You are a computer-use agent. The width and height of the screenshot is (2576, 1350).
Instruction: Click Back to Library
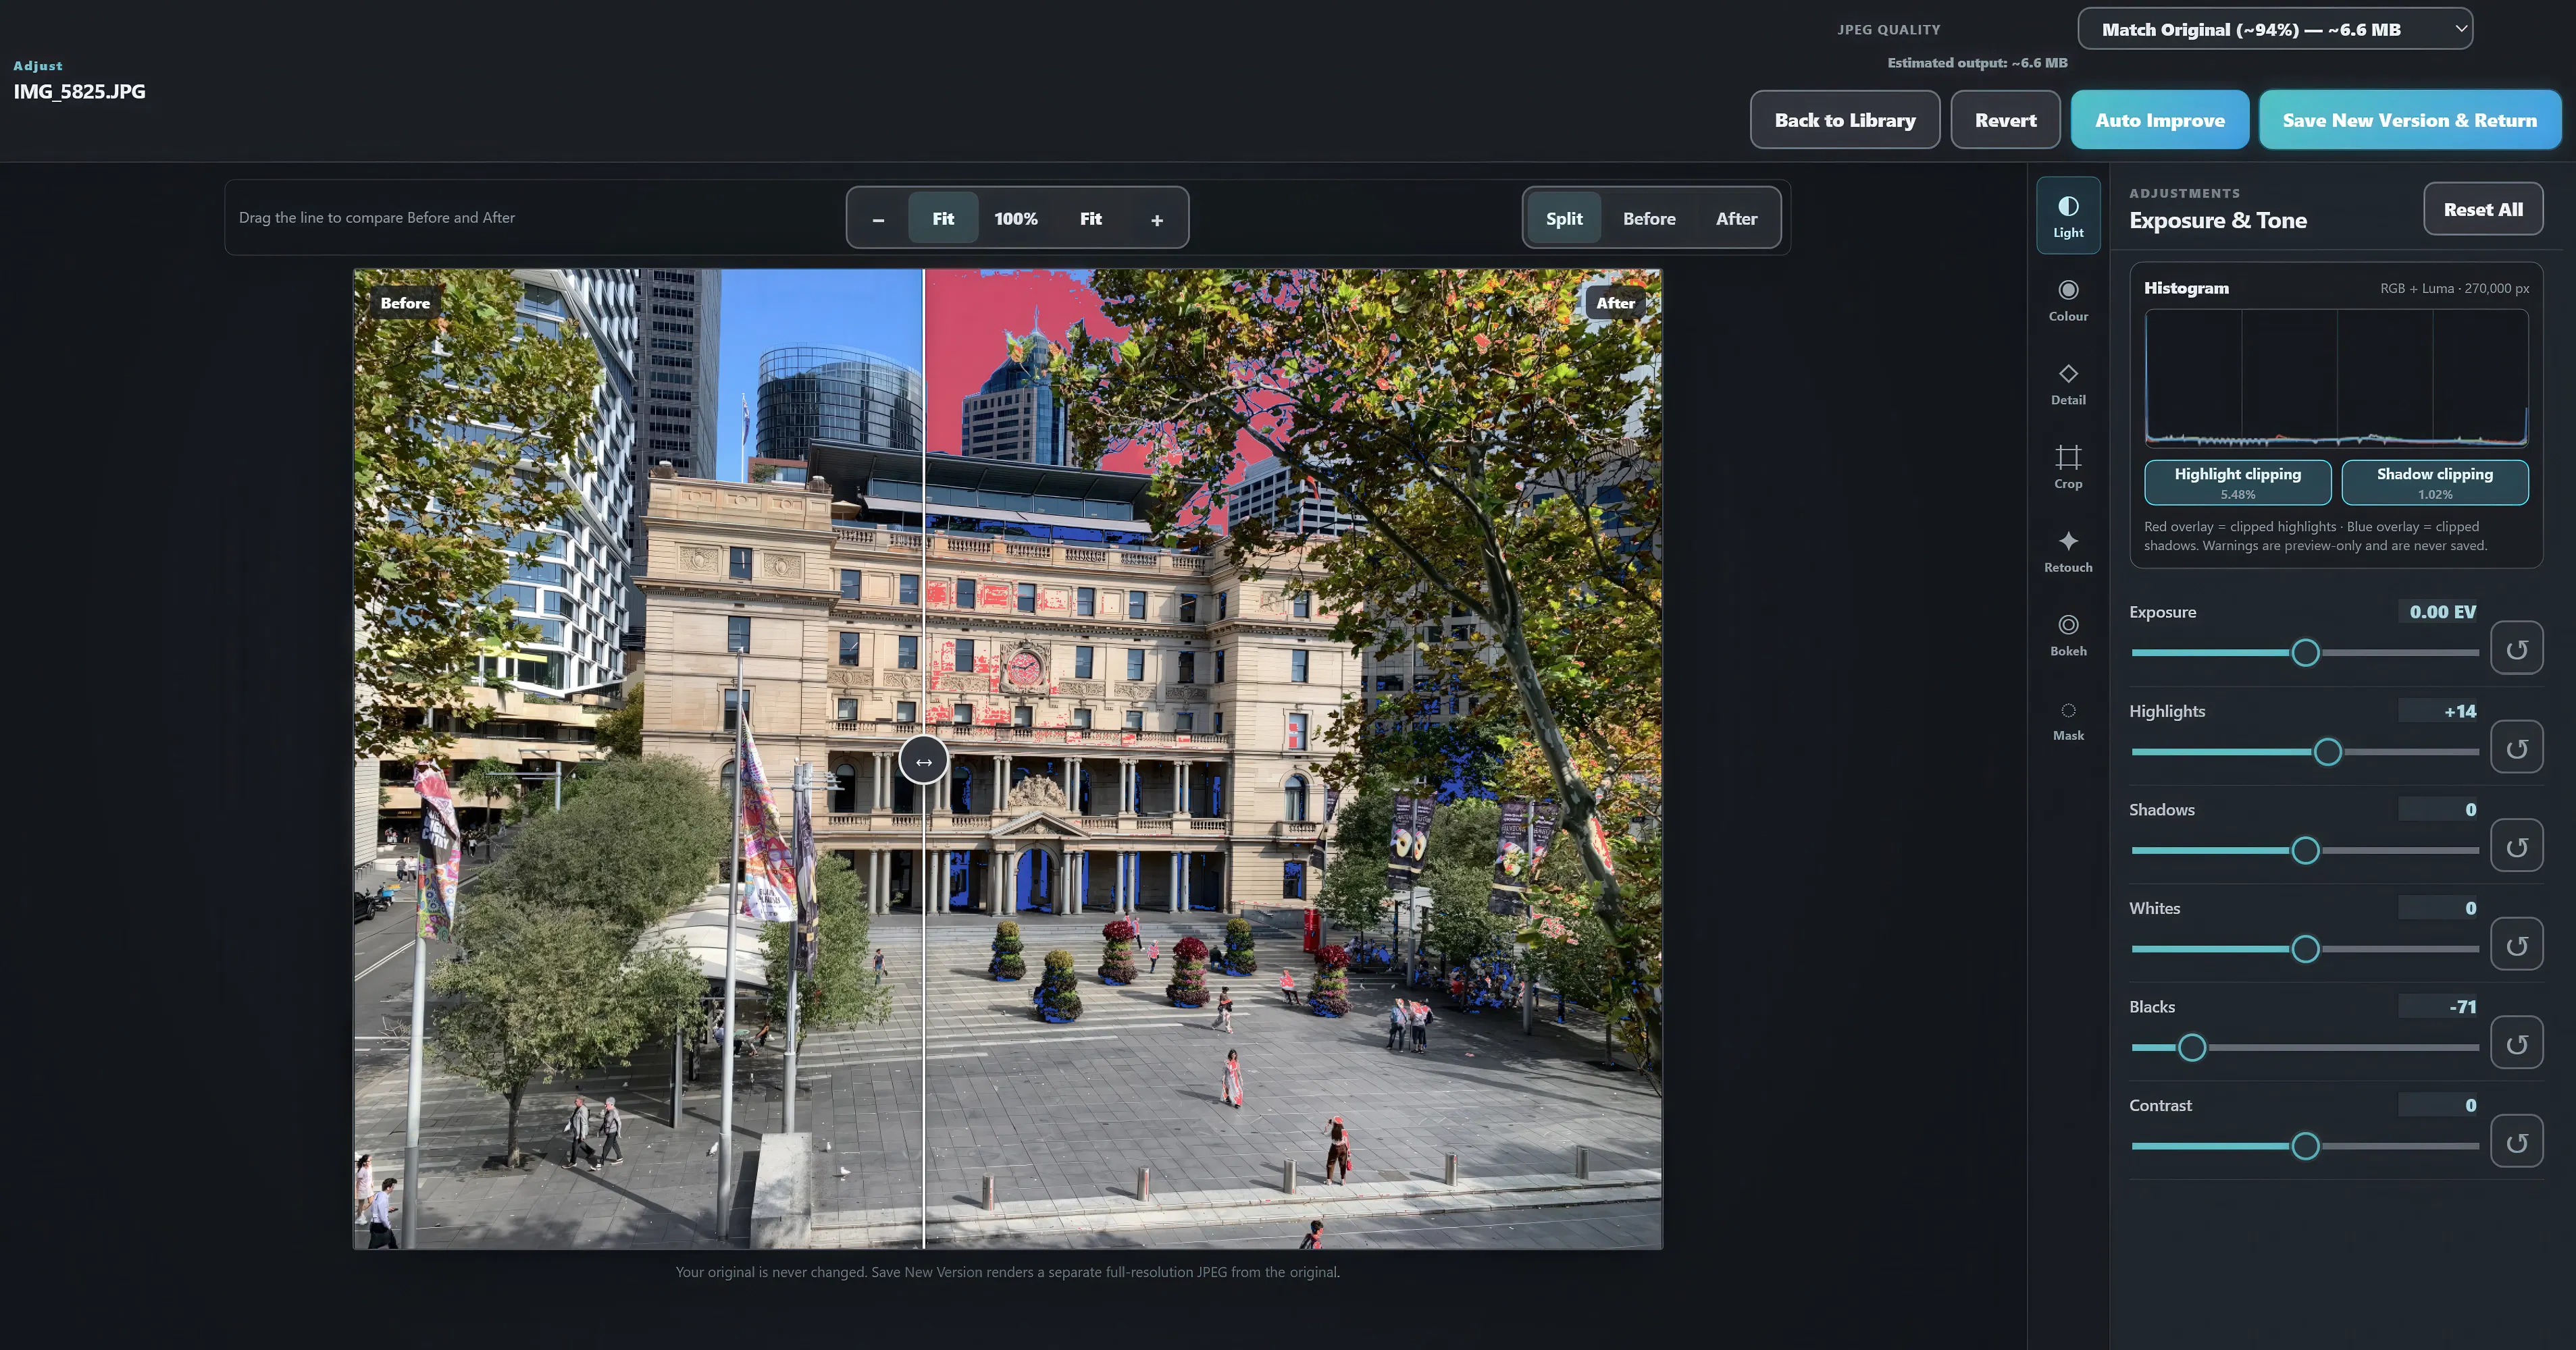pos(1844,120)
